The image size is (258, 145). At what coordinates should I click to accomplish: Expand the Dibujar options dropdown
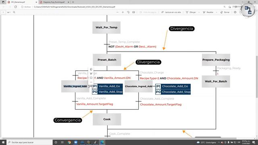pos(199,12)
